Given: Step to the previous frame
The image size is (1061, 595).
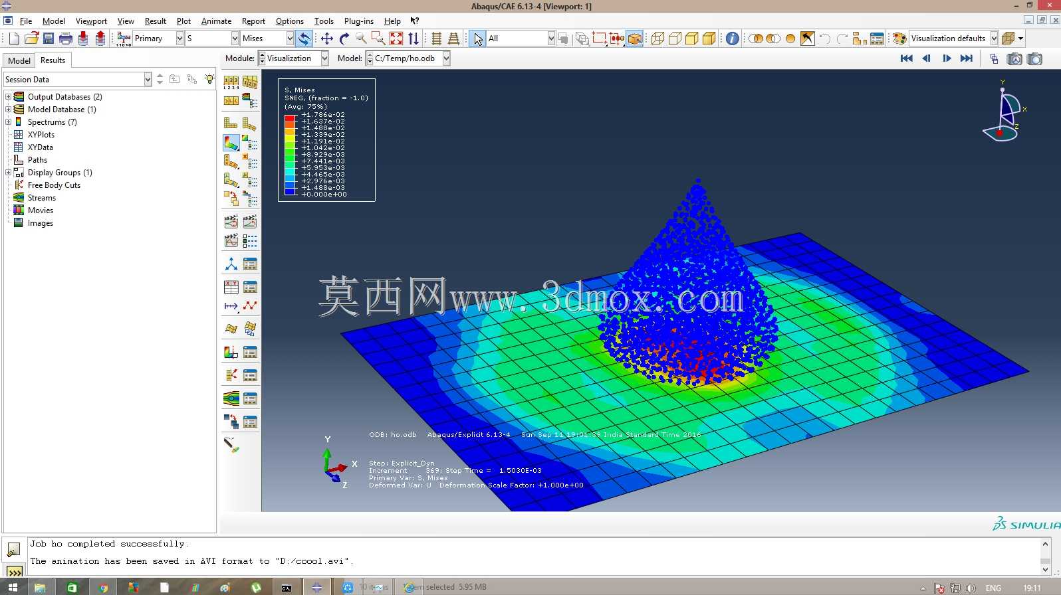Looking at the screenshot, I should pos(926,58).
